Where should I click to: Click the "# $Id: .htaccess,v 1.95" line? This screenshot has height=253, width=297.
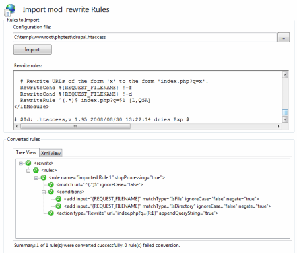[x=102, y=120]
